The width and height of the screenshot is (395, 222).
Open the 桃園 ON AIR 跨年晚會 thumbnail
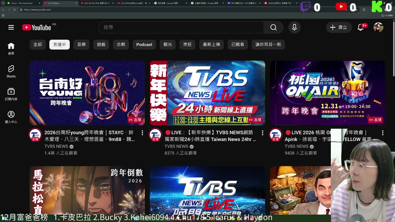328,93
